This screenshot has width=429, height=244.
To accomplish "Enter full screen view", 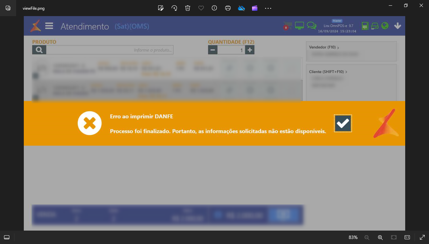I will tap(422, 237).
